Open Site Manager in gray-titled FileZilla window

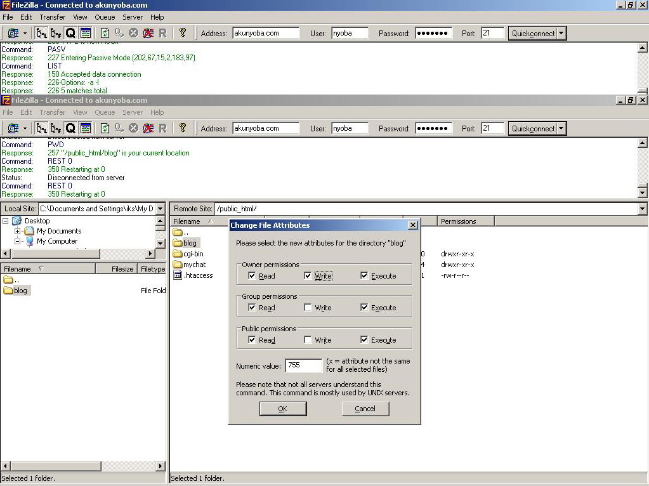click(13, 128)
